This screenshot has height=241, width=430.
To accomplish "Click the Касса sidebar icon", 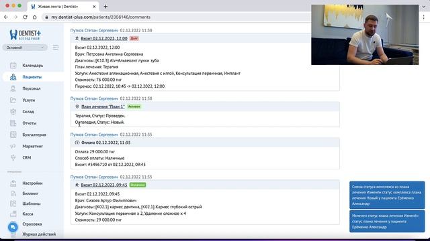I will pyautogui.click(x=13, y=214).
